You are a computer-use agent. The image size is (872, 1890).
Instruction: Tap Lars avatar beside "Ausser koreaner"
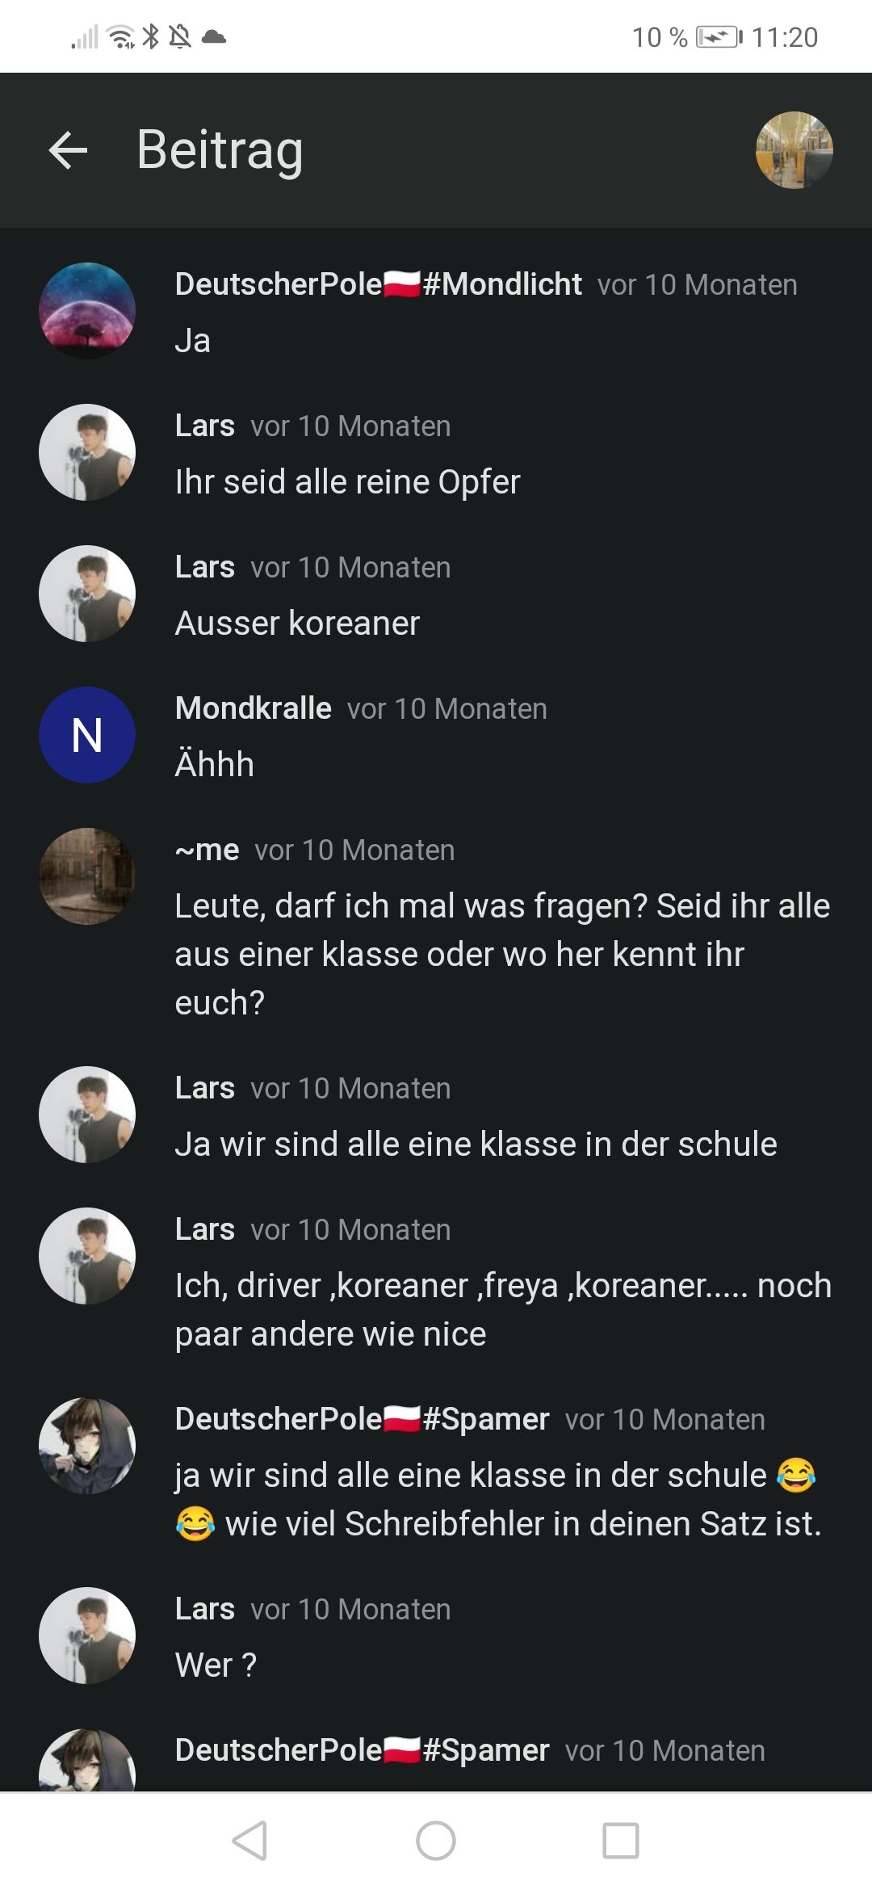pos(87,594)
